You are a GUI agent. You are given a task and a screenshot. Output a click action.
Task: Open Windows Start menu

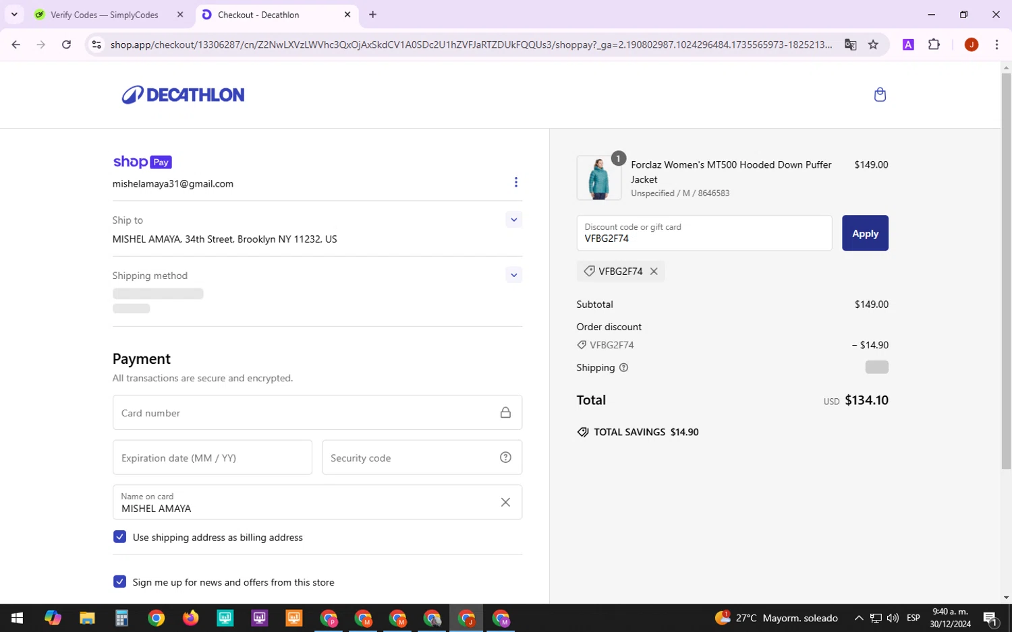click(17, 618)
